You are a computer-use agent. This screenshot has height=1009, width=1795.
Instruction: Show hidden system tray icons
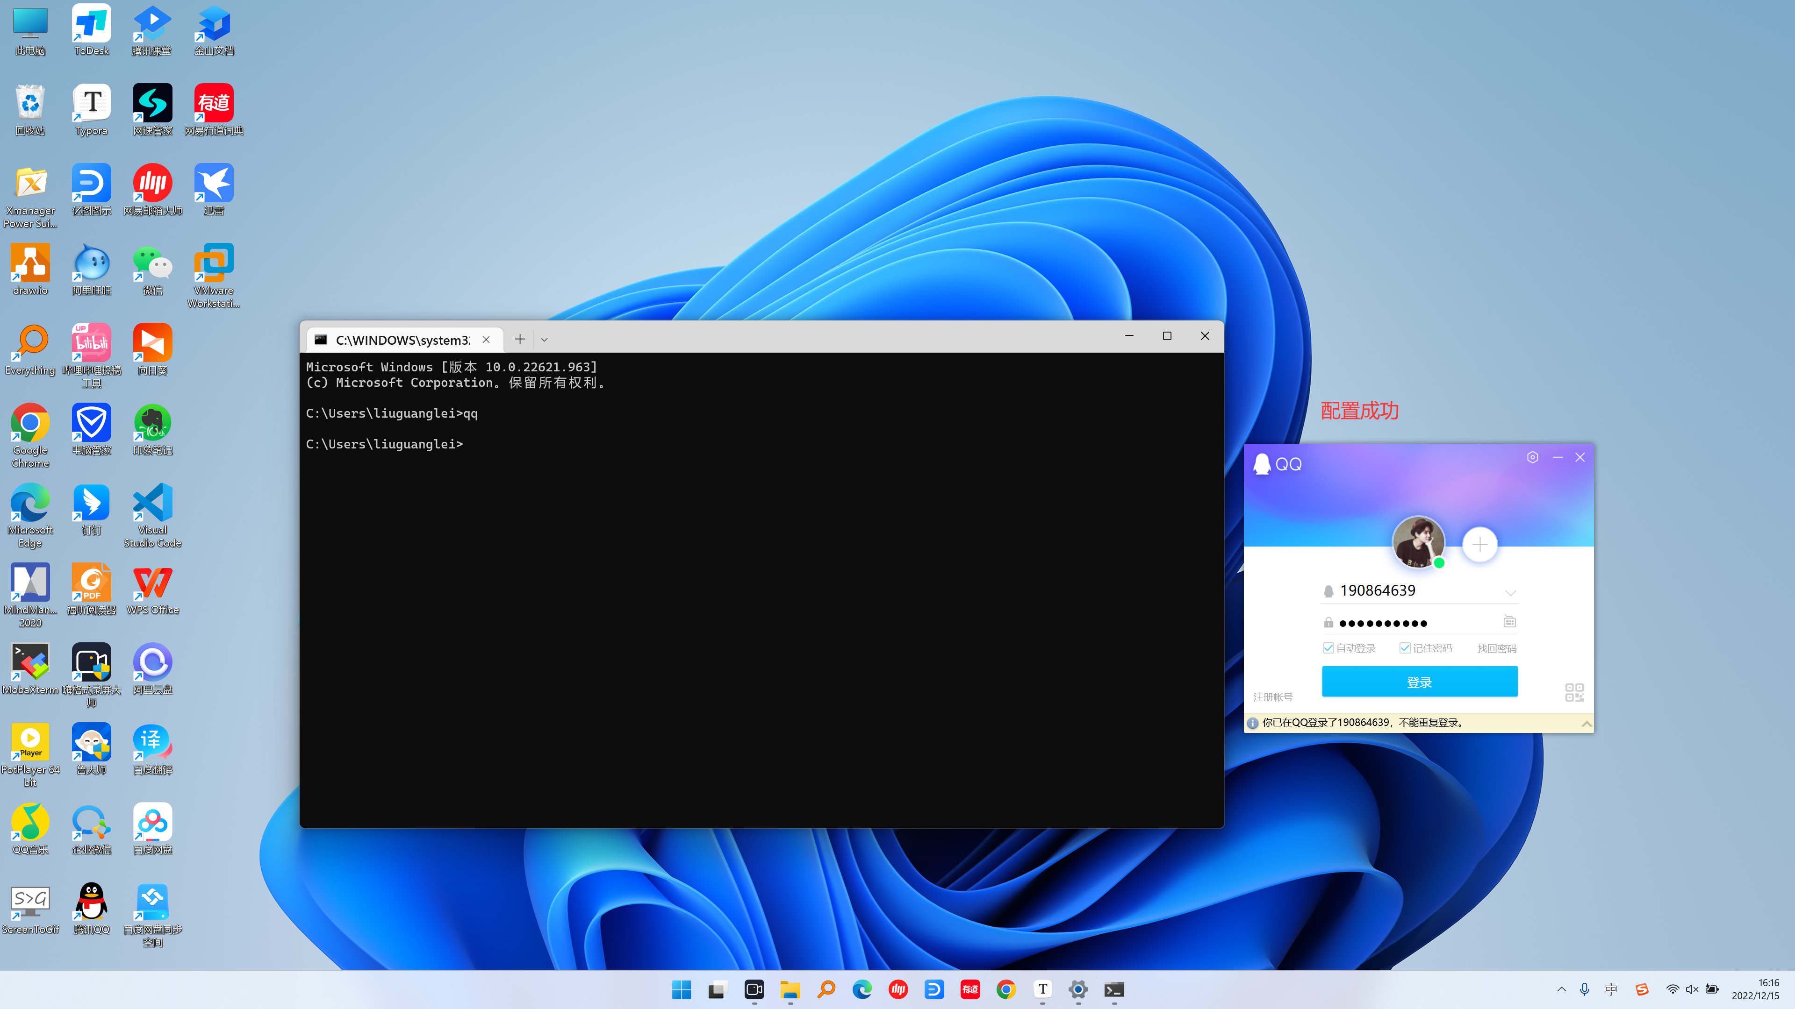click(1561, 989)
